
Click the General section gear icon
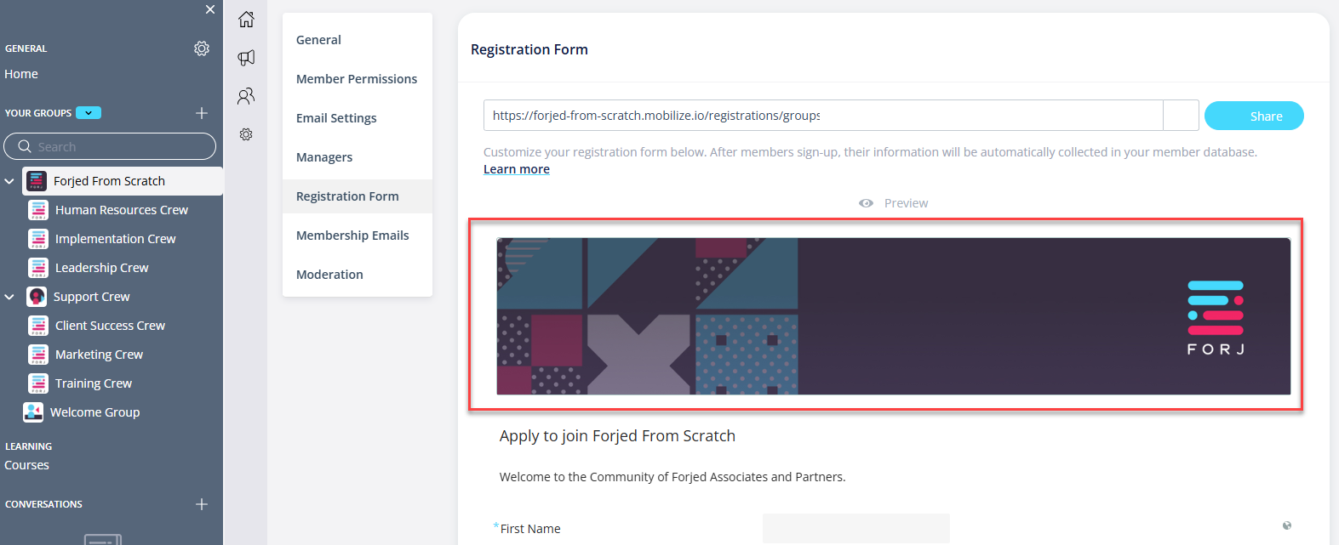202,48
